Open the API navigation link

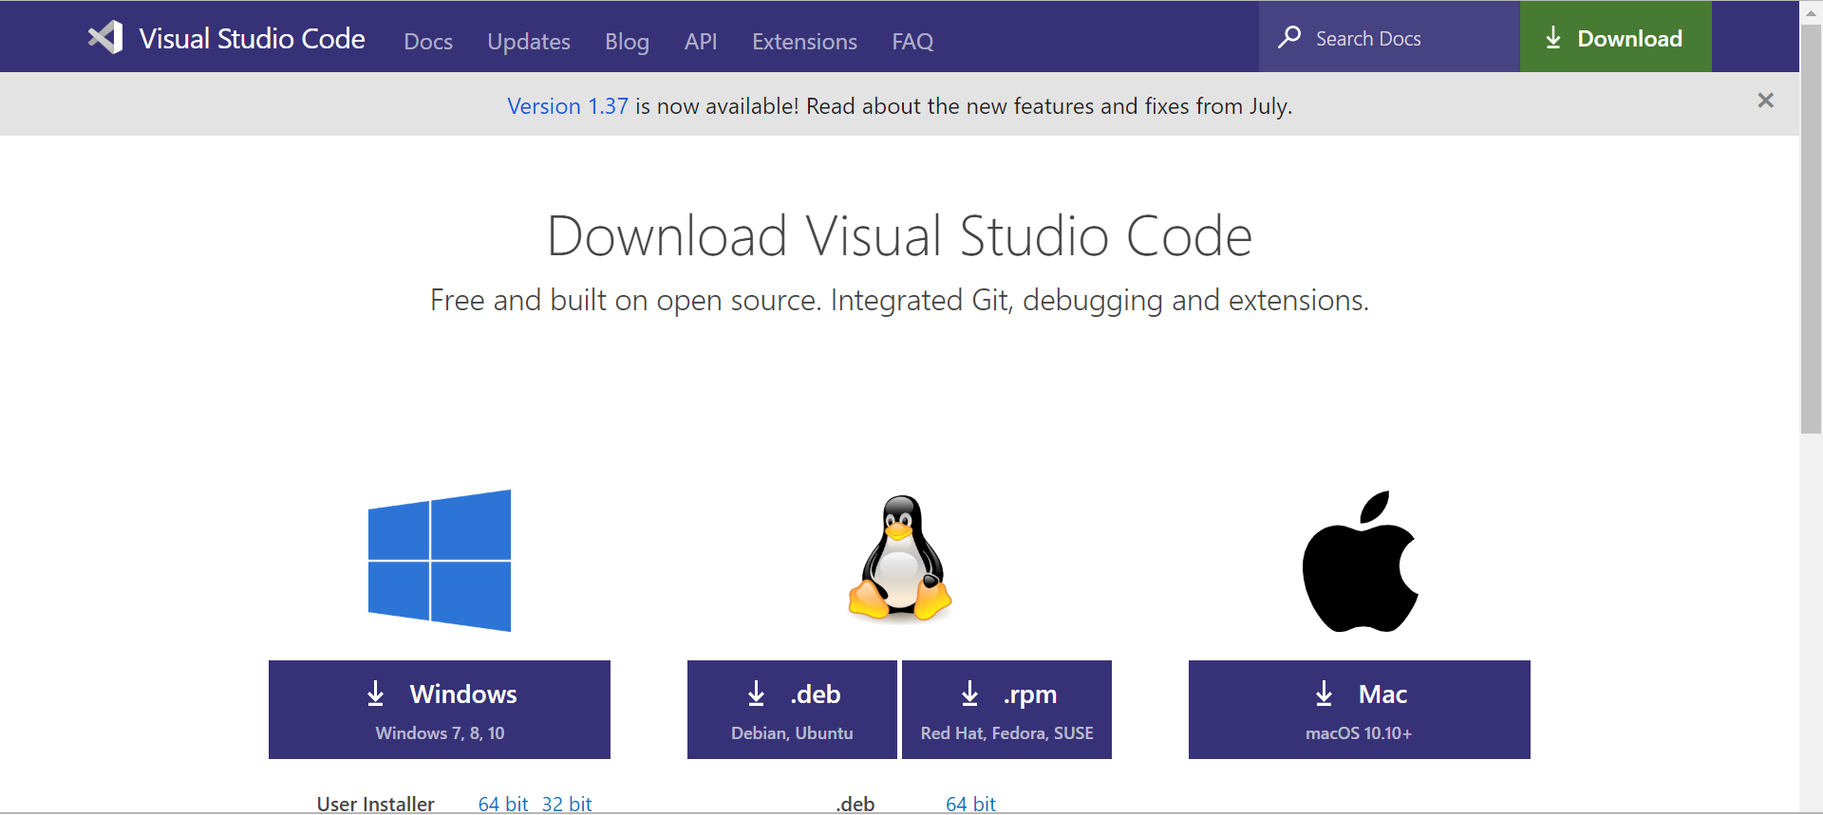coord(701,42)
